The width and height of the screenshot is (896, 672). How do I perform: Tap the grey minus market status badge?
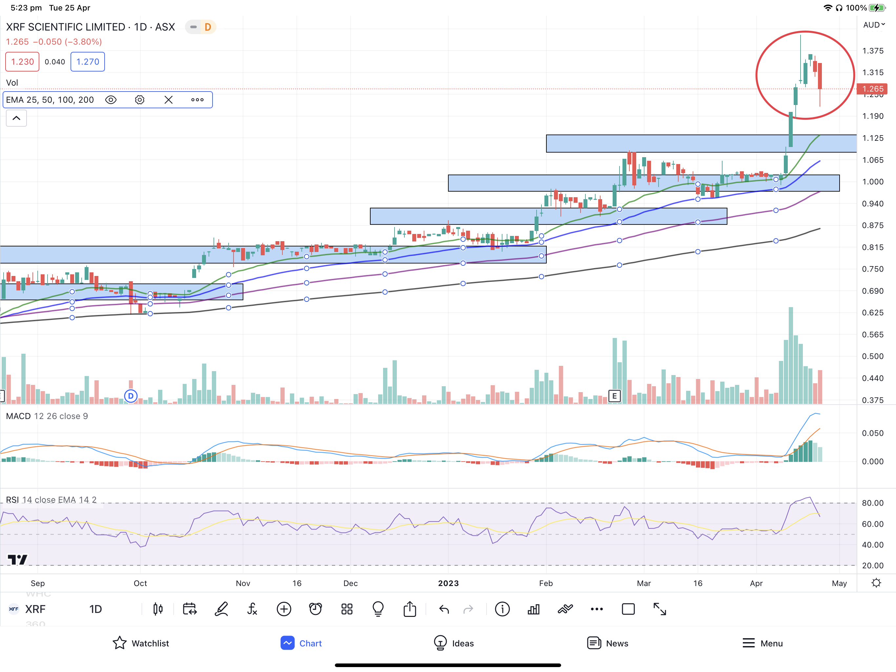(x=193, y=27)
